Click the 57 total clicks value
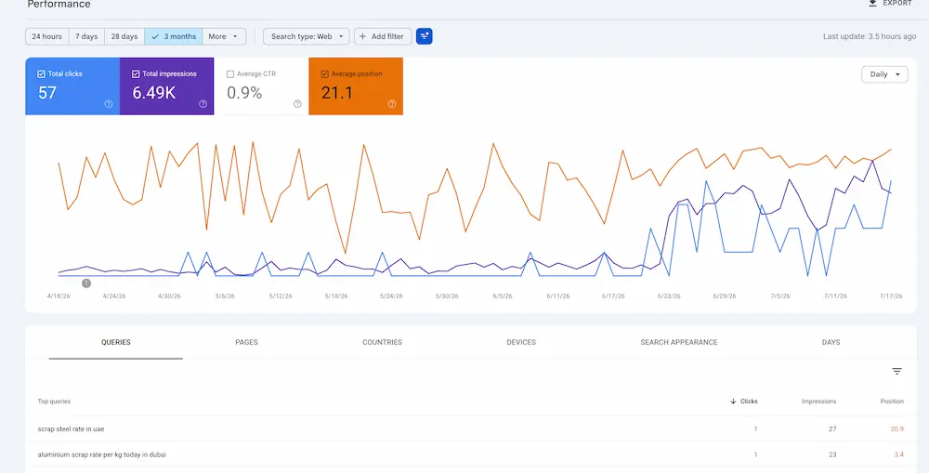 (x=47, y=93)
